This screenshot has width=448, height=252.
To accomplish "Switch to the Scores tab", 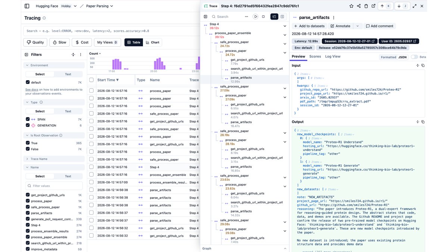I will click(x=315, y=56).
